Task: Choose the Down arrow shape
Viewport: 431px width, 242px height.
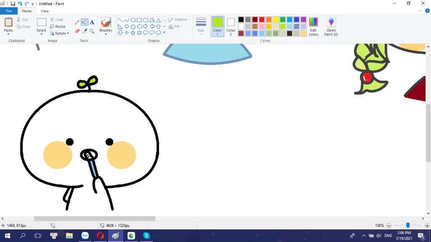Action: [120, 33]
